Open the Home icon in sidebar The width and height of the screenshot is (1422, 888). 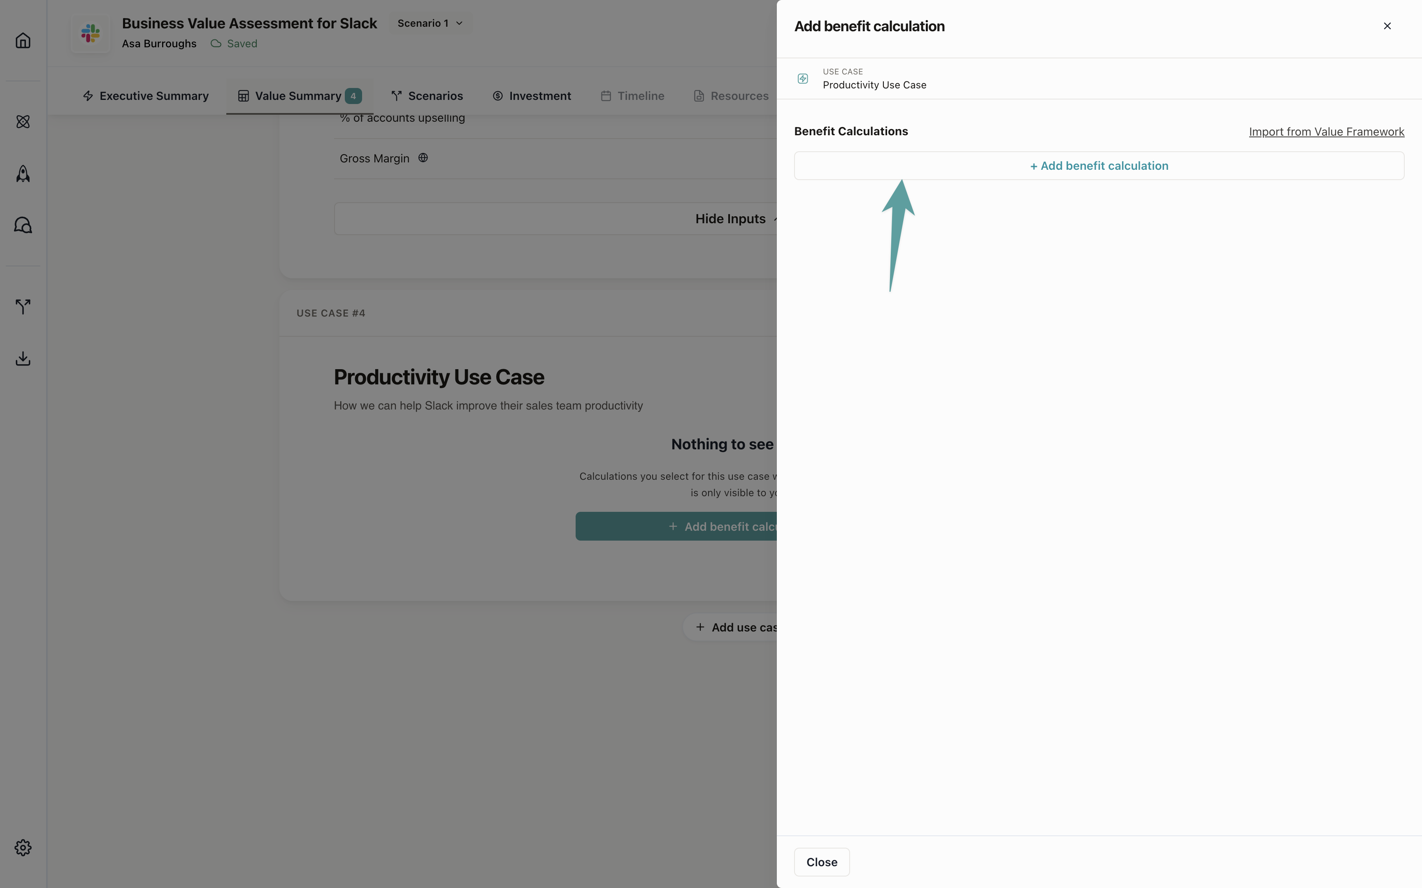(23, 41)
